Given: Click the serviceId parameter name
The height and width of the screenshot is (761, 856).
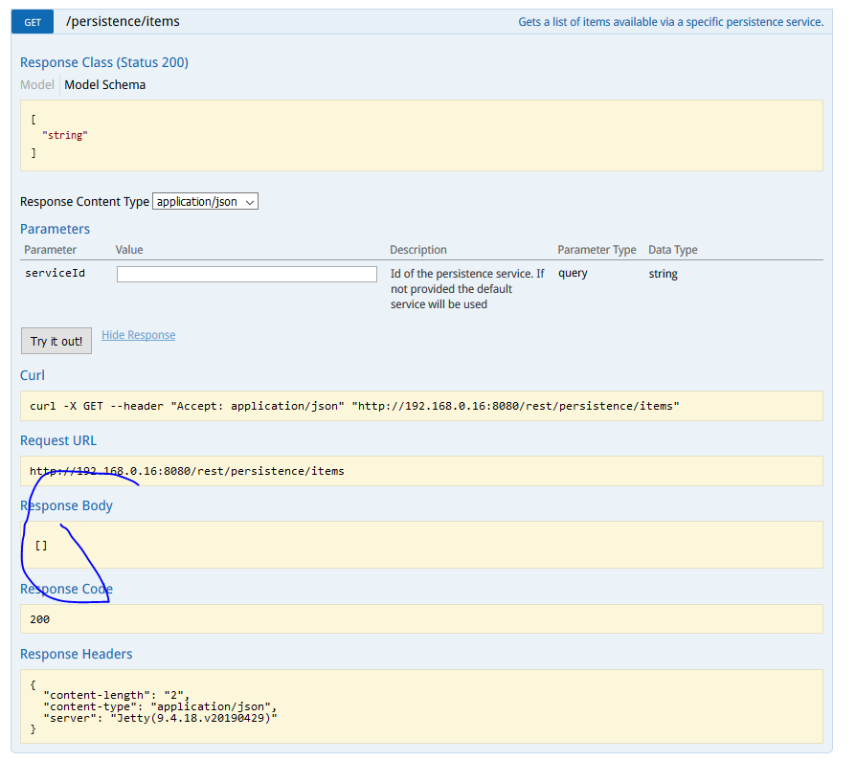Looking at the screenshot, I should 55,274.
